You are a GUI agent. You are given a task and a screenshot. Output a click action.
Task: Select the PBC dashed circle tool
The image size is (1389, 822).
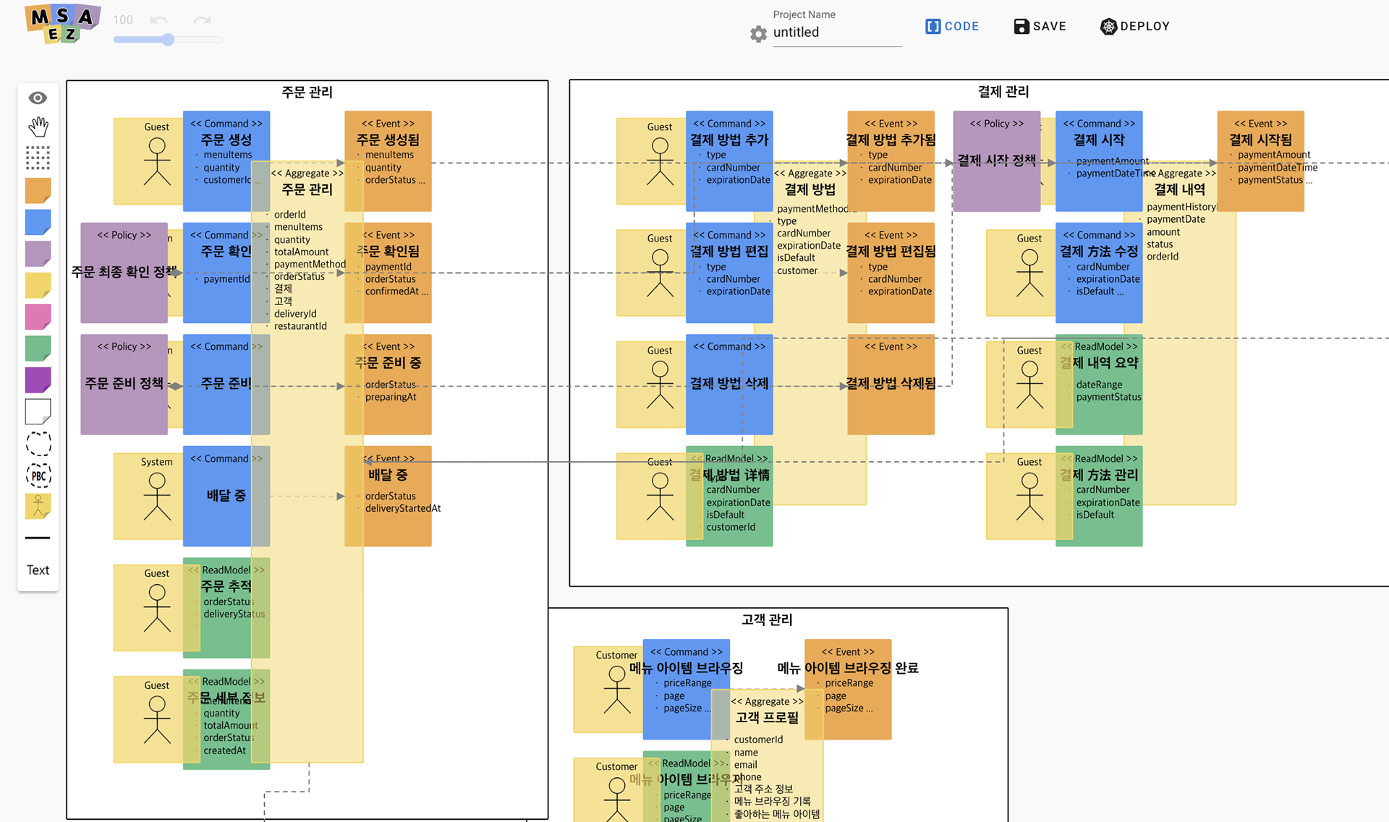click(x=38, y=475)
